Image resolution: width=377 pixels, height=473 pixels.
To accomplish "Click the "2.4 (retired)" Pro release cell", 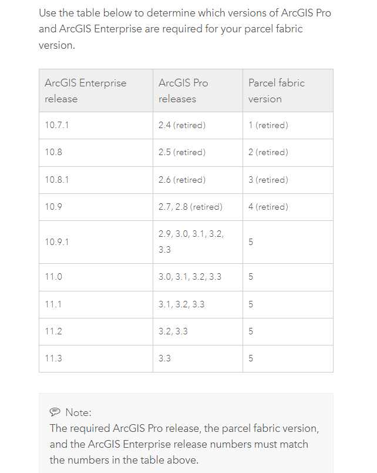I will point(182,125).
